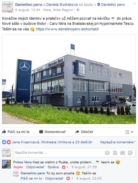Like the Danielino pero reply comment
The height and width of the screenshot is (183, 138).
31,179
